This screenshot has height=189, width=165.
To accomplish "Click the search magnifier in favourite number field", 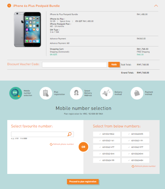I will (70, 134).
